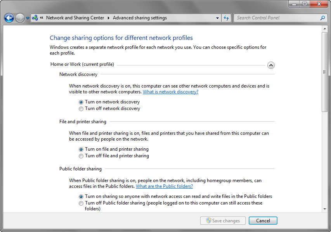Screen dimensions: 331x232
Task: Refresh the page with the refresh icon
Action: (226, 18)
